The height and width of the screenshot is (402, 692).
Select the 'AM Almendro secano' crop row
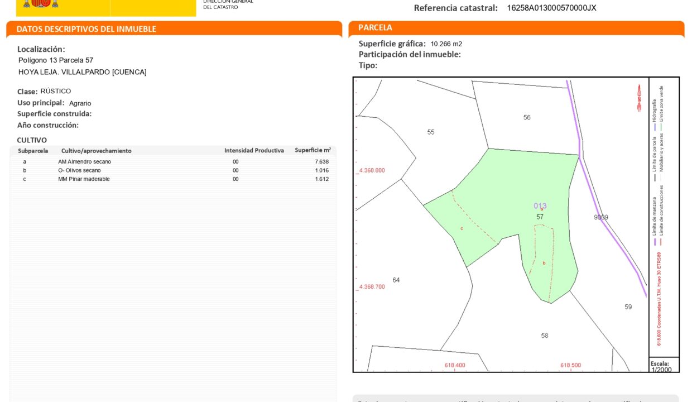point(173,161)
